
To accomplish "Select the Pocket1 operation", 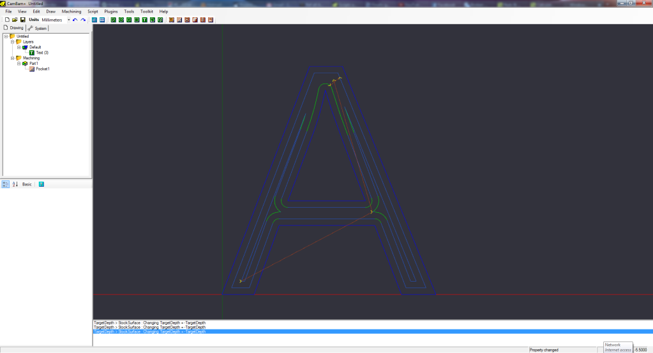I will (43, 69).
